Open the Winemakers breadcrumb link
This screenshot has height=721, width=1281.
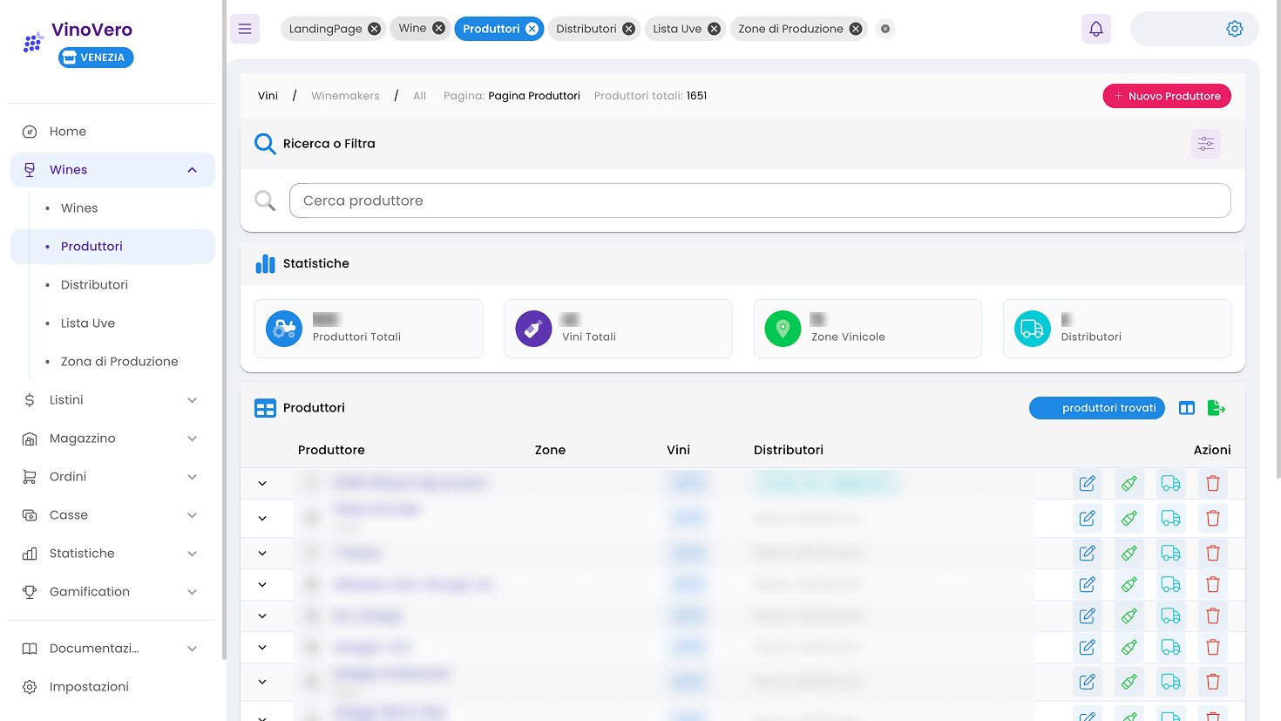345,95
